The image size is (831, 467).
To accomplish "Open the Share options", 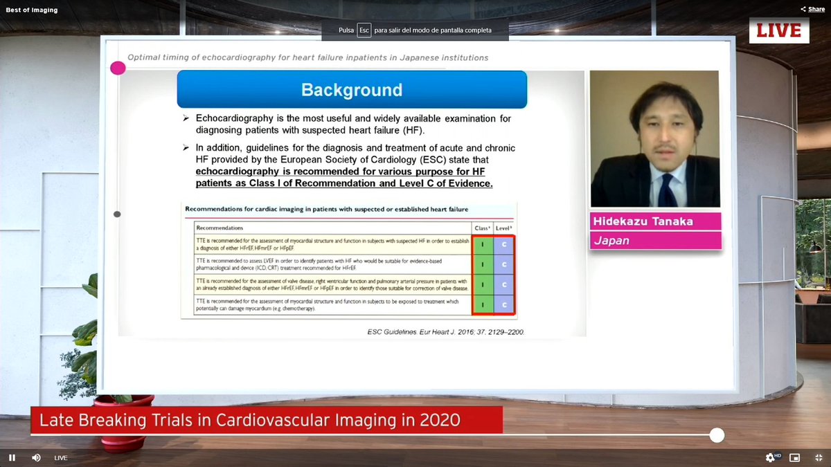I will [x=812, y=9].
